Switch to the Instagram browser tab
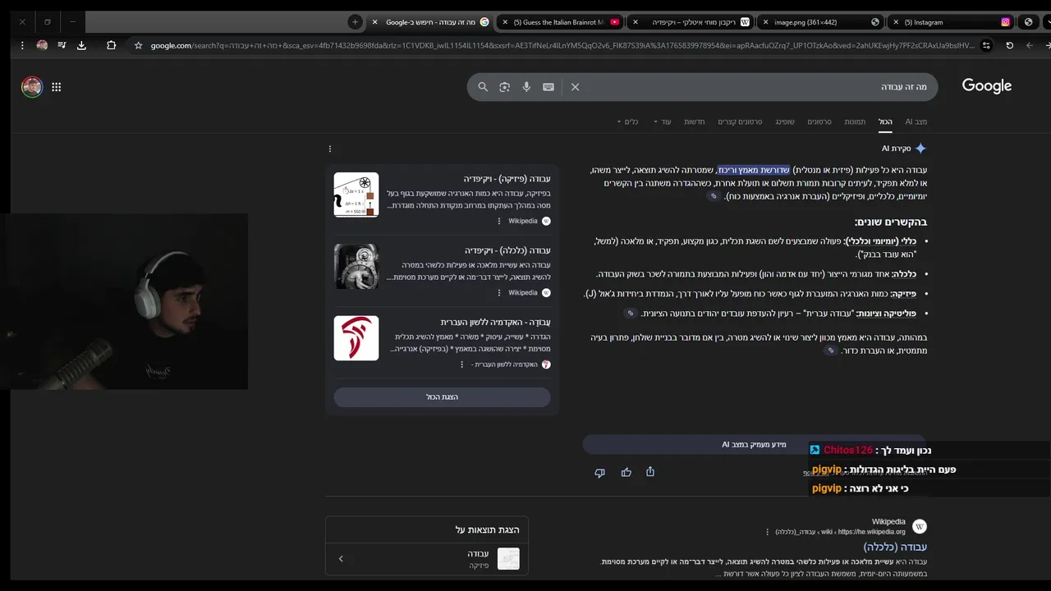This screenshot has height=591, width=1051. 952,22
